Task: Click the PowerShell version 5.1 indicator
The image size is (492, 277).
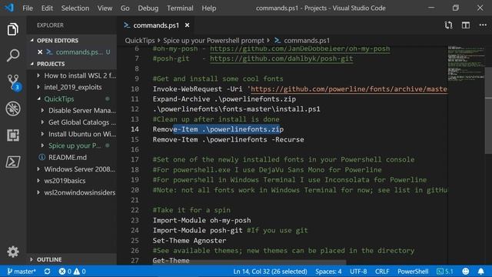Action: pos(445,272)
